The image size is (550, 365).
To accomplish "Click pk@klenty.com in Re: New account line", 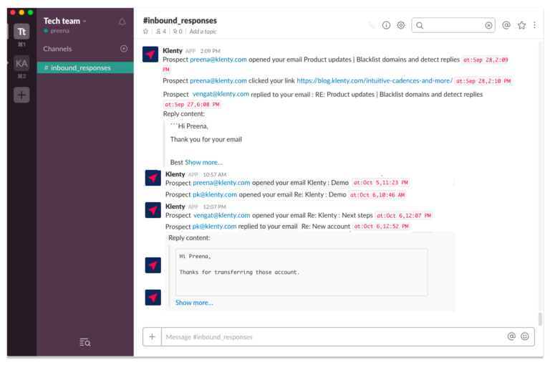I will 214,226.
